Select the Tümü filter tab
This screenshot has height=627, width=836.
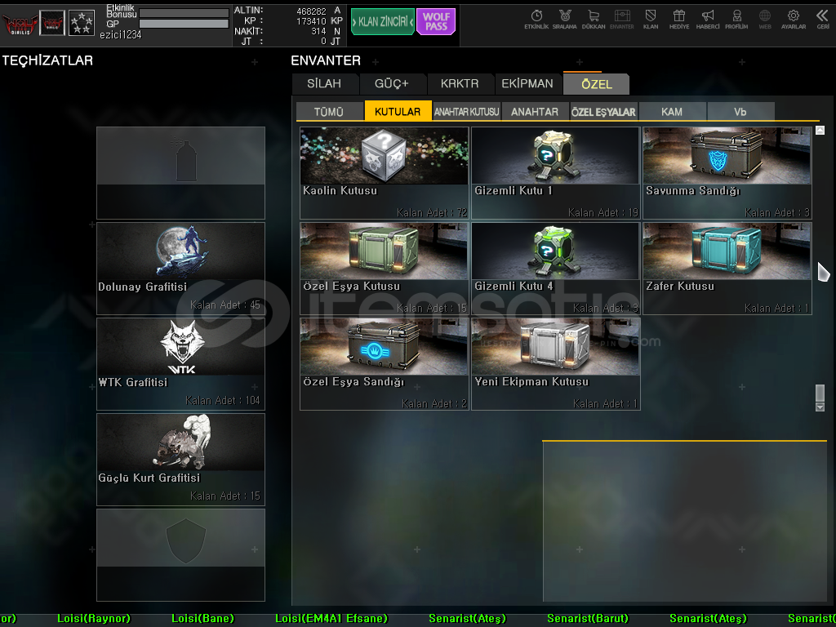coord(329,112)
